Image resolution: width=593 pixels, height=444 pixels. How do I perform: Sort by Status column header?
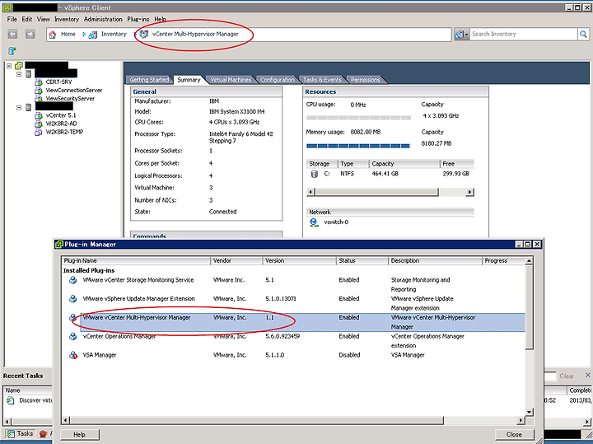(x=362, y=260)
